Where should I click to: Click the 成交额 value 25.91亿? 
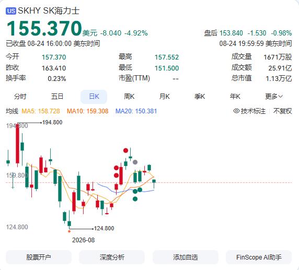280,68
